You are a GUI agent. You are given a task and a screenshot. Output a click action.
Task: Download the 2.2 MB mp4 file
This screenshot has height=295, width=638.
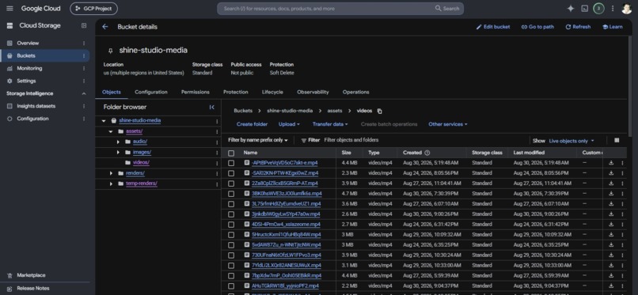coord(611,286)
